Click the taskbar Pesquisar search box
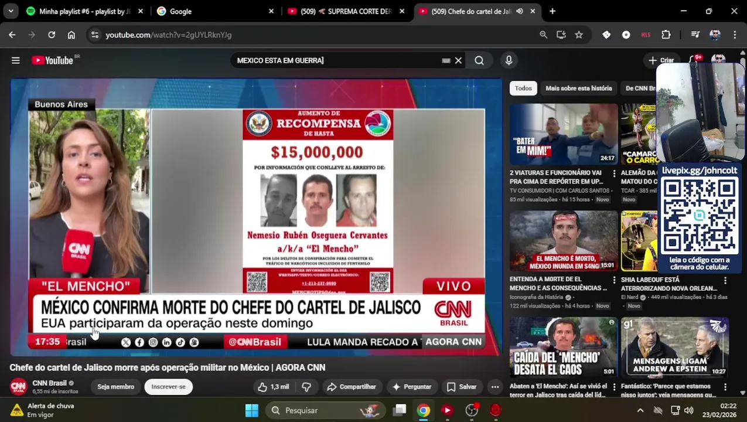This screenshot has height=422, width=747. (x=326, y=410)
